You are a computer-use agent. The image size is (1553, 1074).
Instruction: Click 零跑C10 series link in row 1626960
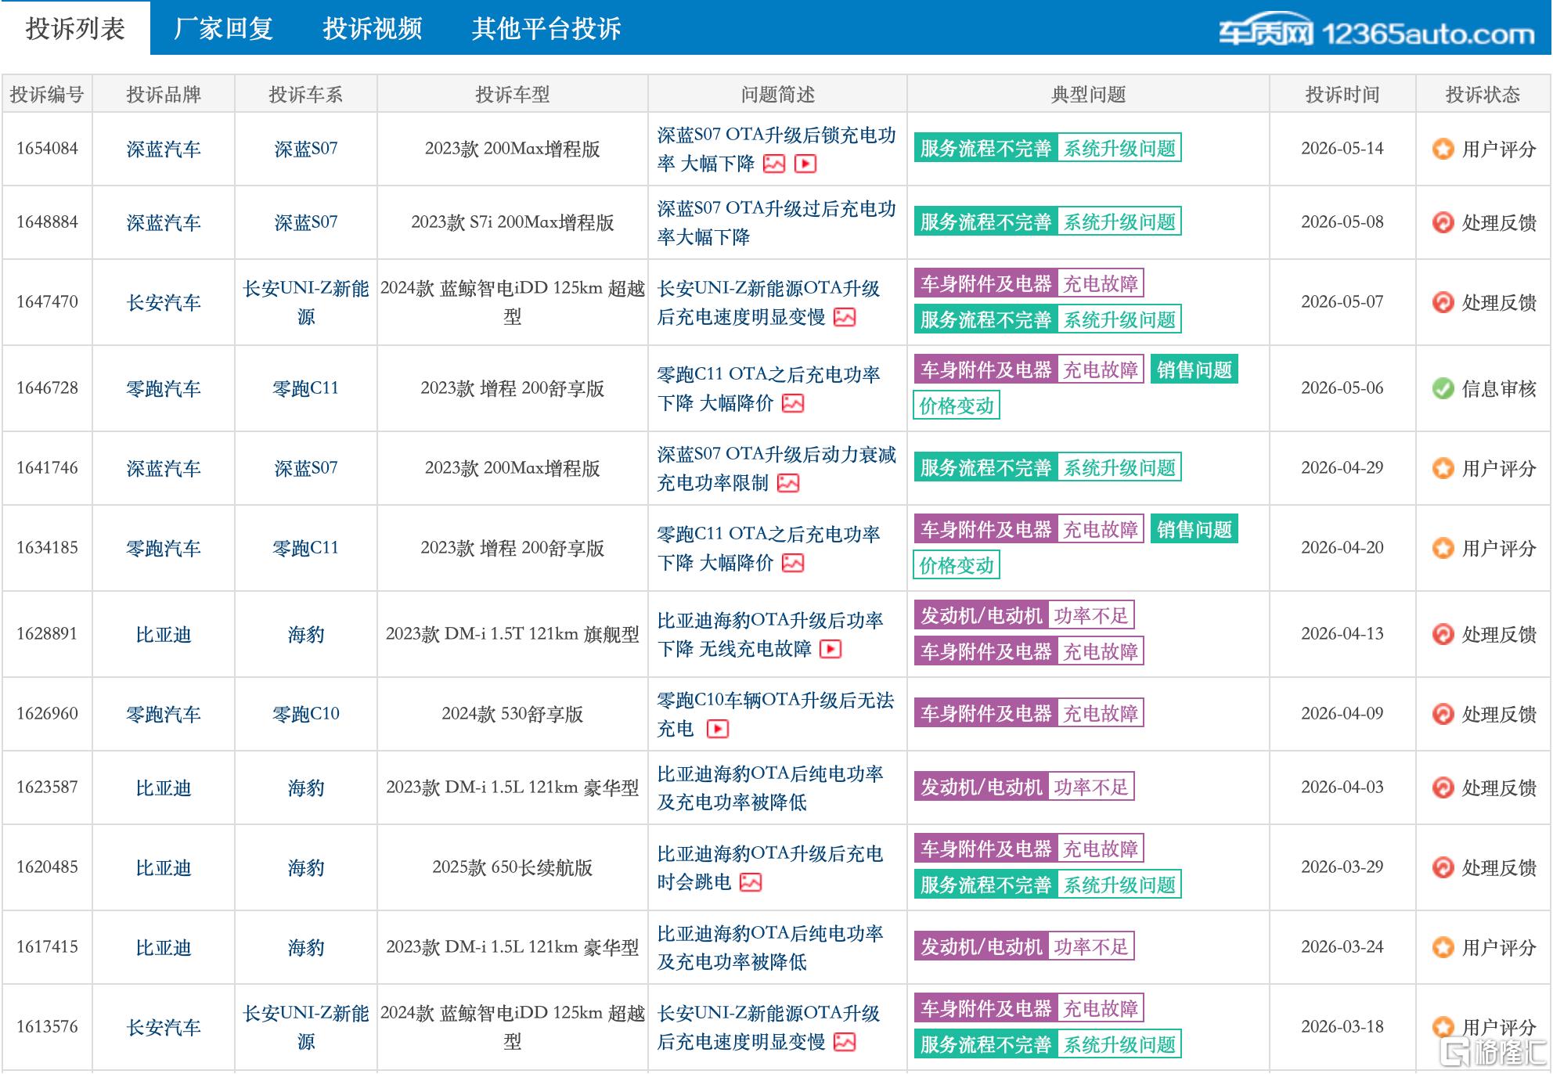306,714
